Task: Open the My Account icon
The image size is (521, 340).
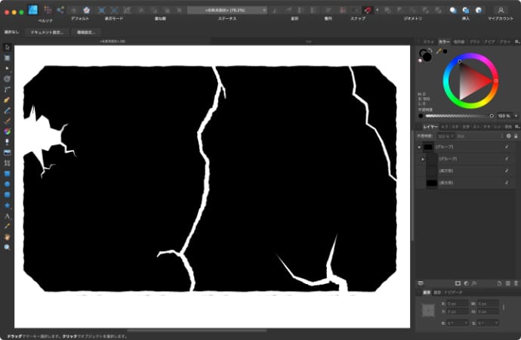Action: click(500, 10)
